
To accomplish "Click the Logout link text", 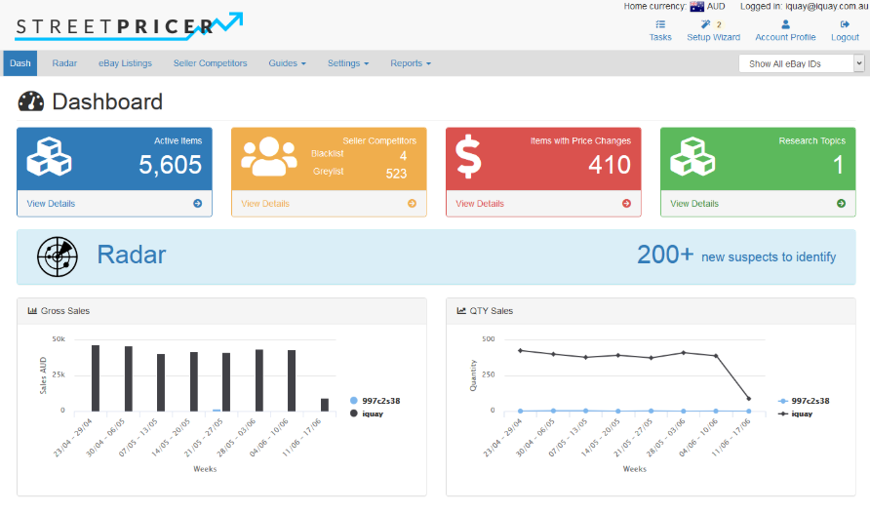I will coord(845,37).
